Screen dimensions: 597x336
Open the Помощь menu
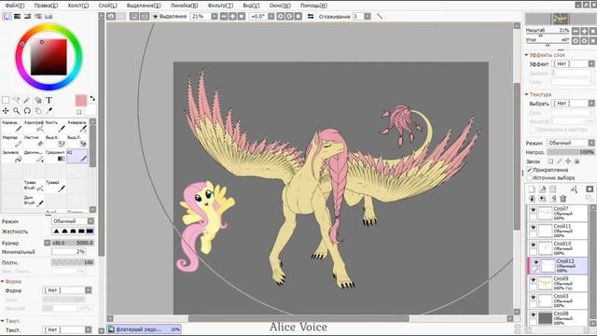(x=313, y=6)
